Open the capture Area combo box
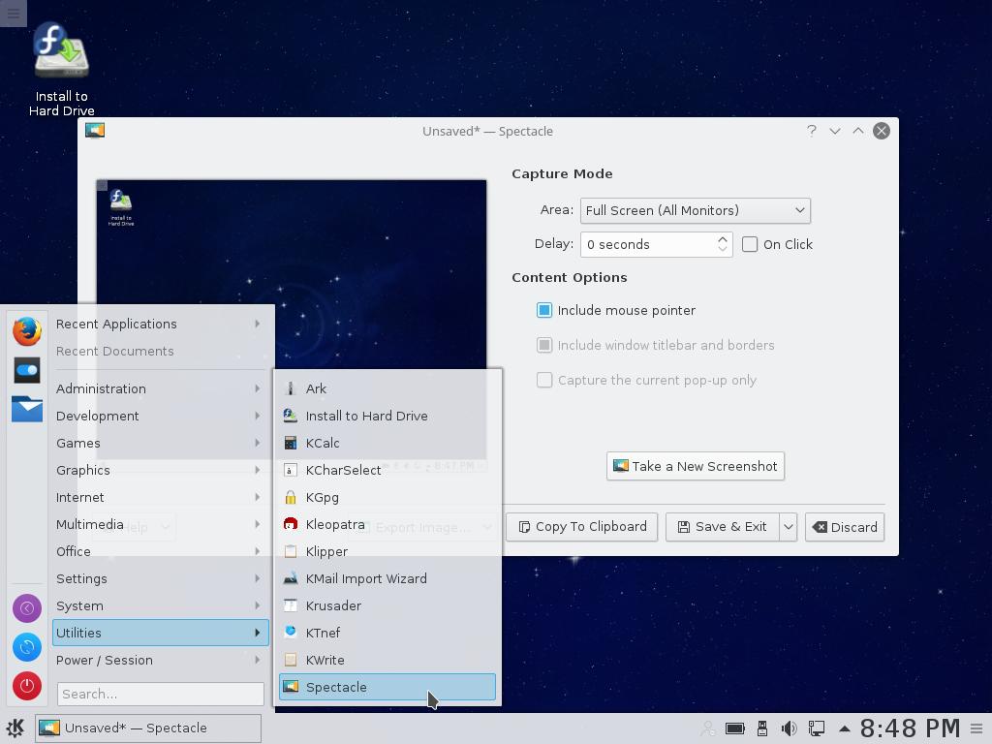 pyautogui.click(x=696, y=210)
